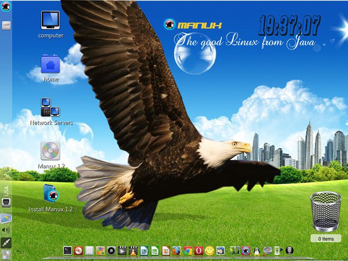This screenshot has width=348, height=261.
Task: Click the 0 Items trash label
Action: [x=326, y=239]
